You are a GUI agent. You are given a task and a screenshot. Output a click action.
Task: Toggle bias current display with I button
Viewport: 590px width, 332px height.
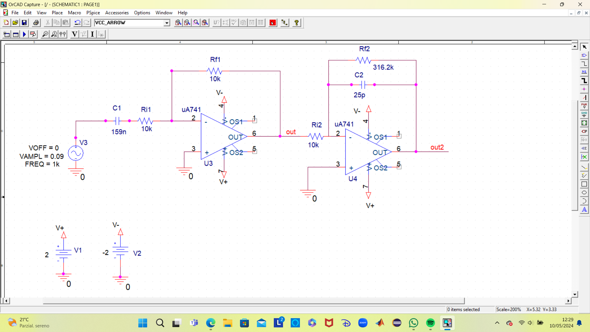click(92, 34)
